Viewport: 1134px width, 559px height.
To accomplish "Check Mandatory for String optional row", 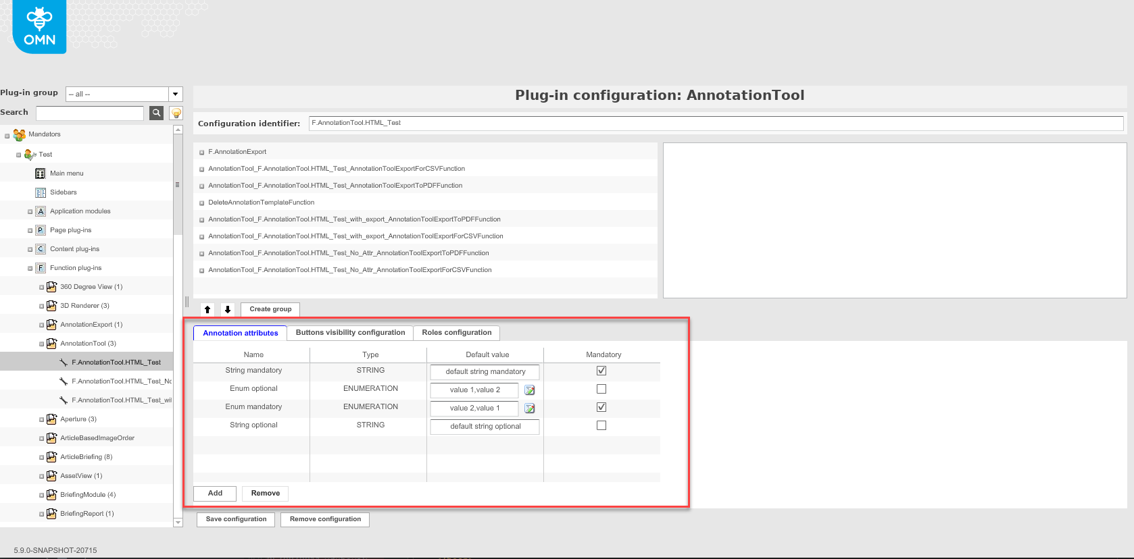I will [x=601, y=425].
